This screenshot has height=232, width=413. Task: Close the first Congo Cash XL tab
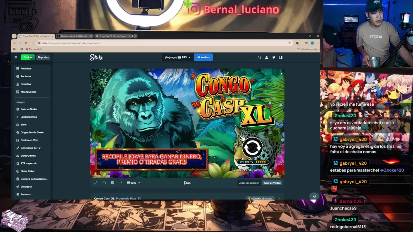pos(53,36)
